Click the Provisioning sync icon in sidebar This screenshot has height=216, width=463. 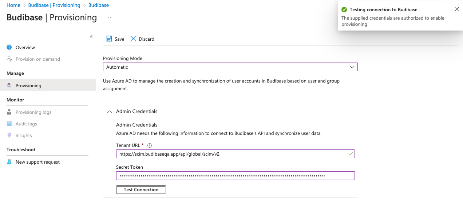point(9,85)
